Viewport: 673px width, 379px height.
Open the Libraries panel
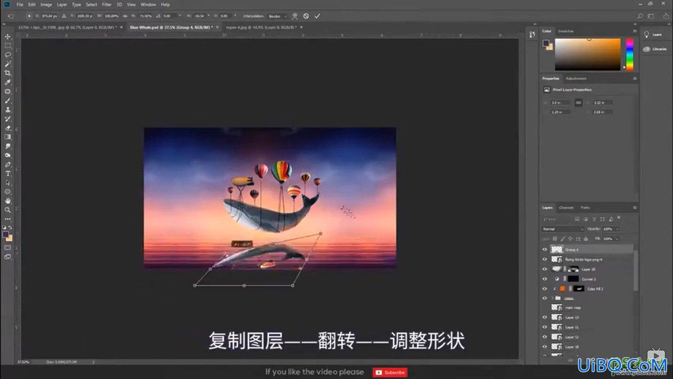(654, 49)
